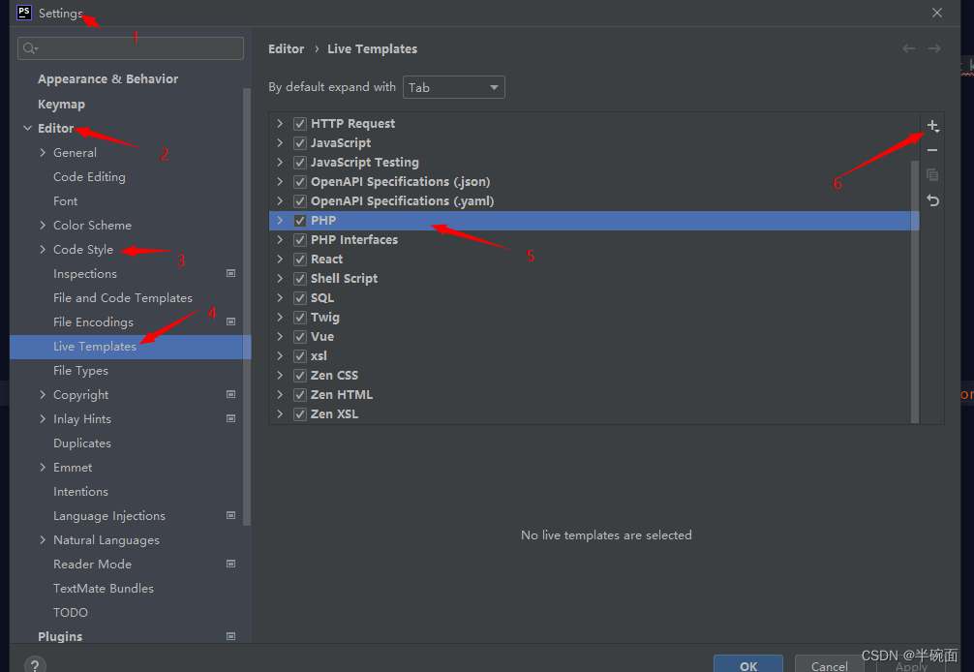Open the Keymap settings page
The image size is (974, 672).
click(x=62, y=105)
